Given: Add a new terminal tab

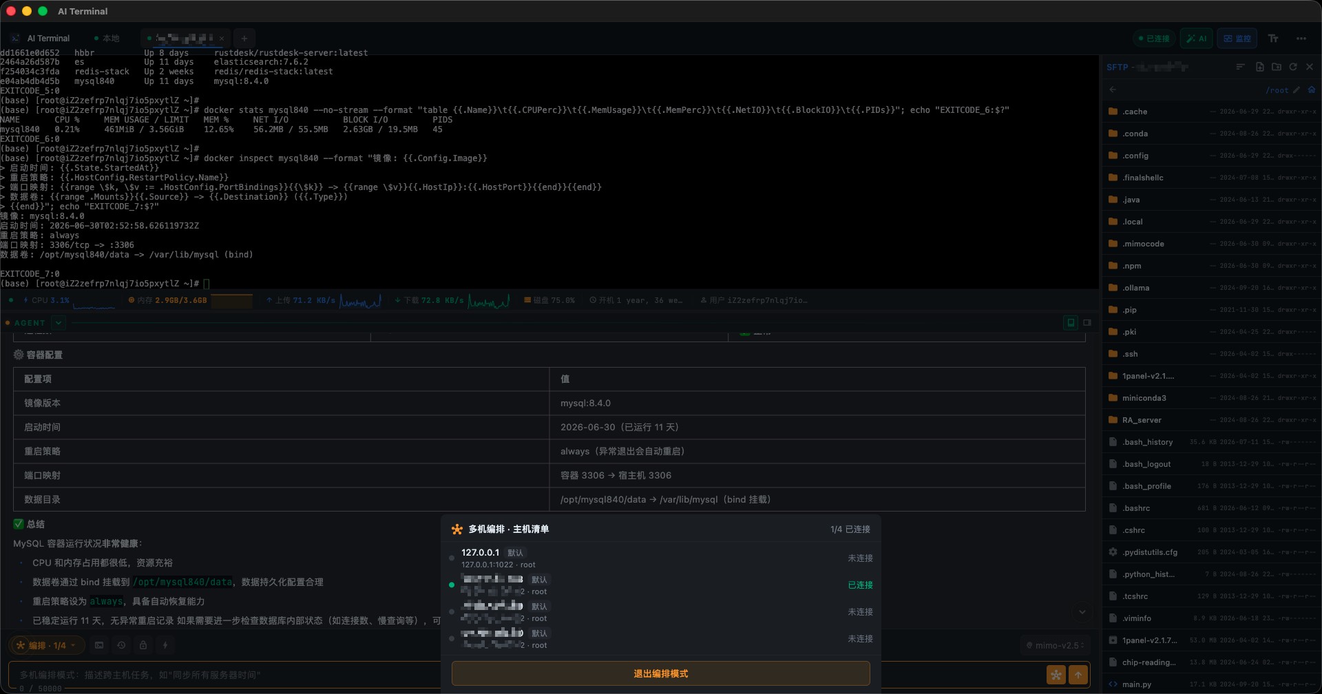Looking at the screenshot, I should 244,39.
